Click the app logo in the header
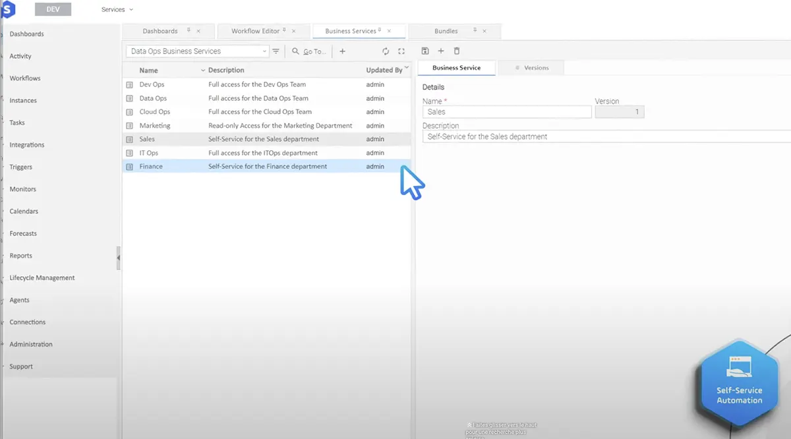The height and width of the screenshot is (439, 791). pos(8,9)
